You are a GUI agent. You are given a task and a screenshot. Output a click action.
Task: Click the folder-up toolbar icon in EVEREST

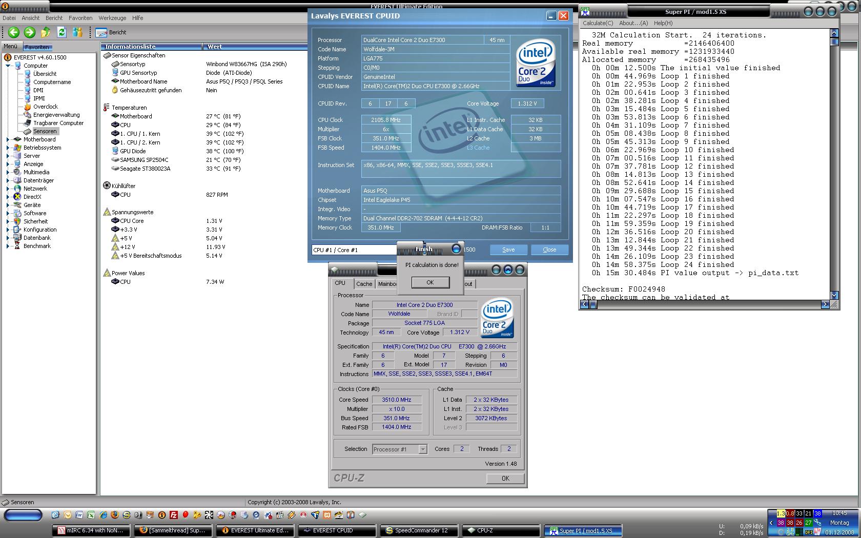click(46, 32)
